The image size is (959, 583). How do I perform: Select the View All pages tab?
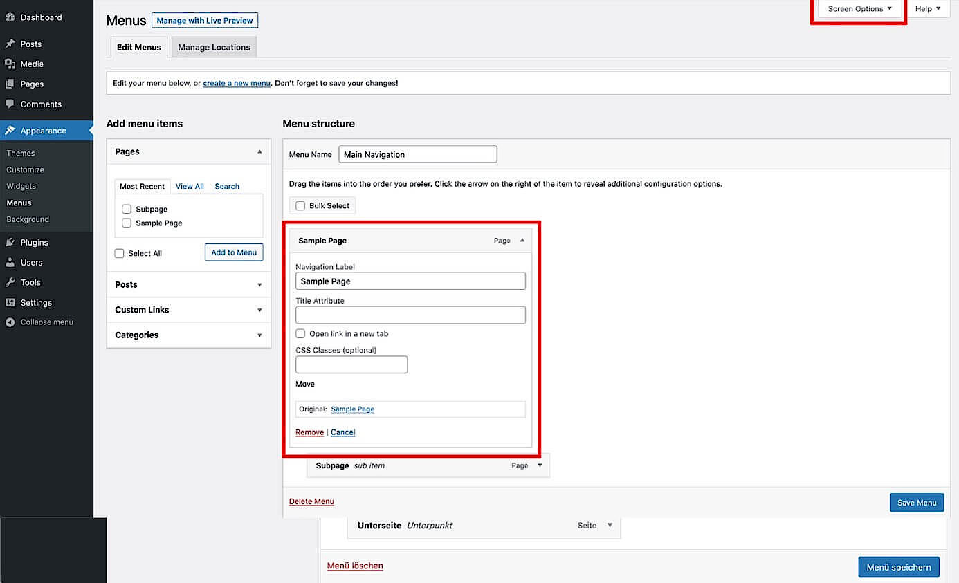click(190, 186)
